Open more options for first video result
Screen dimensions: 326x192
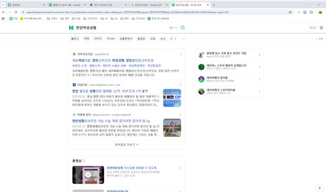(x=181, y=168)
